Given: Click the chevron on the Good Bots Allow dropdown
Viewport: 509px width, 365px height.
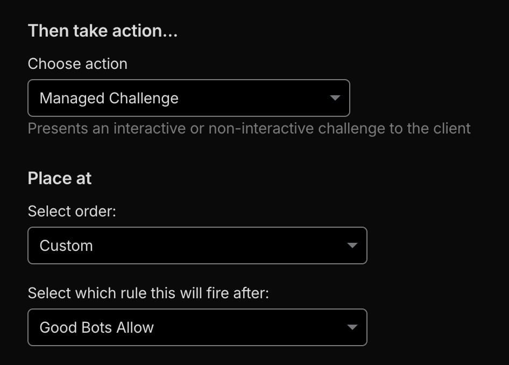Looking at the screenshot, I should 351,327.
